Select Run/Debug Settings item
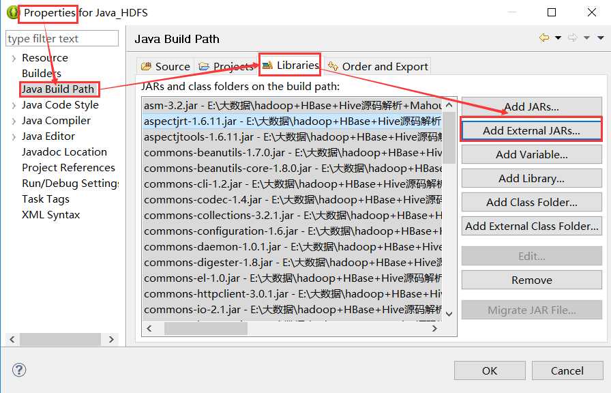 [70, 184]
